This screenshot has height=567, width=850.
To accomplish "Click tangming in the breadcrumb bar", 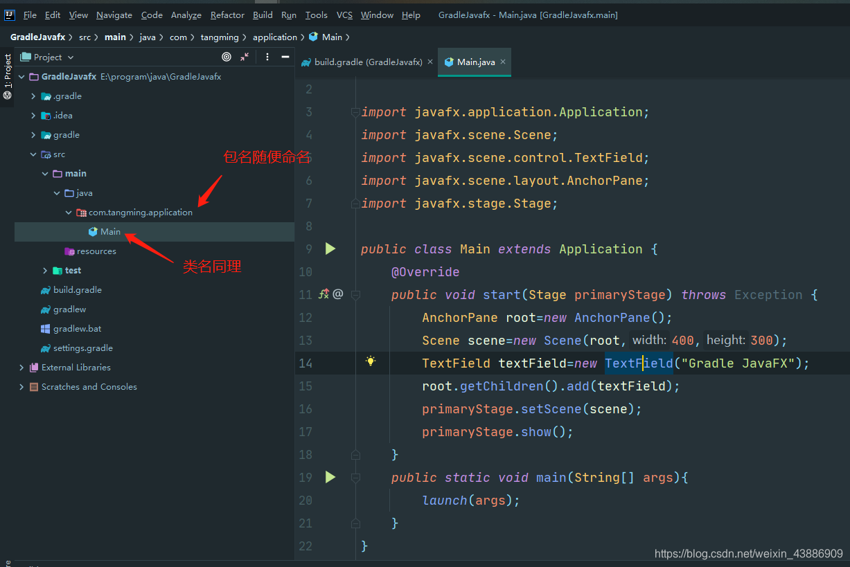I will (220, 37).
